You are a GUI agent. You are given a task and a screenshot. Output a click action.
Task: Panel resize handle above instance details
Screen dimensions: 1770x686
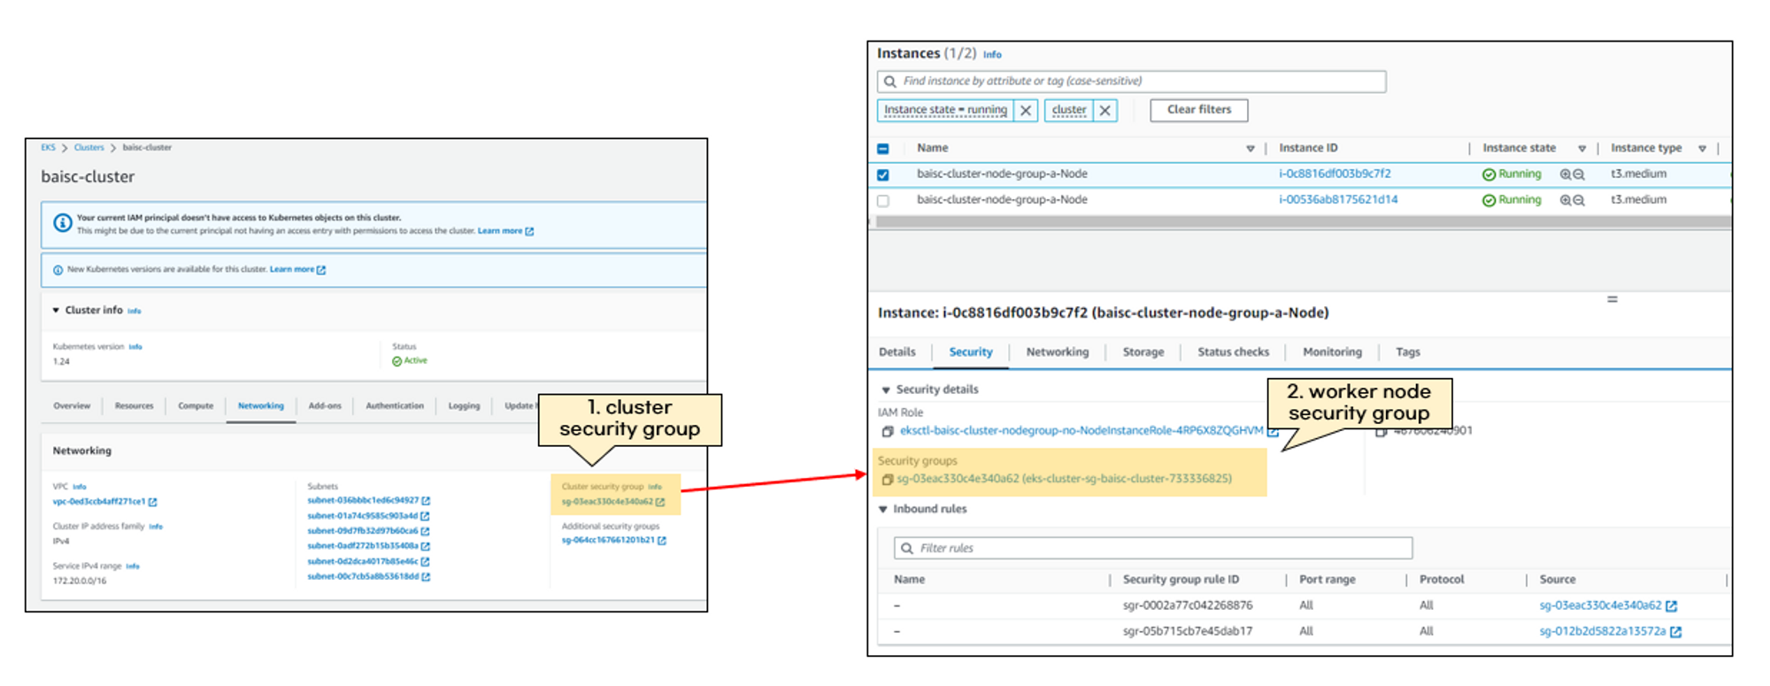click(x=1612, y=300)
